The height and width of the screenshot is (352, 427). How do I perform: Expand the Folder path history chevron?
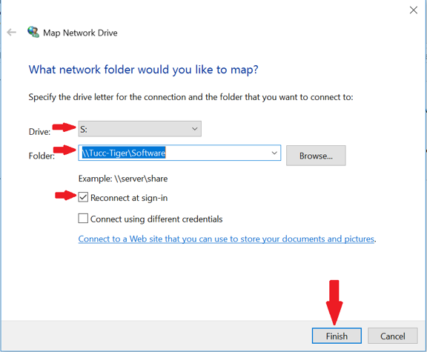274,153
